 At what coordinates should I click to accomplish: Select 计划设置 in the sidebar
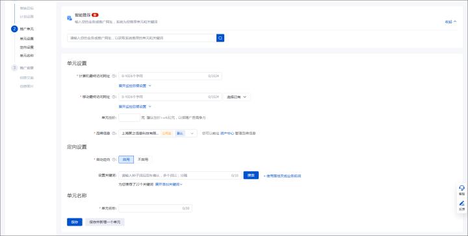27,17
